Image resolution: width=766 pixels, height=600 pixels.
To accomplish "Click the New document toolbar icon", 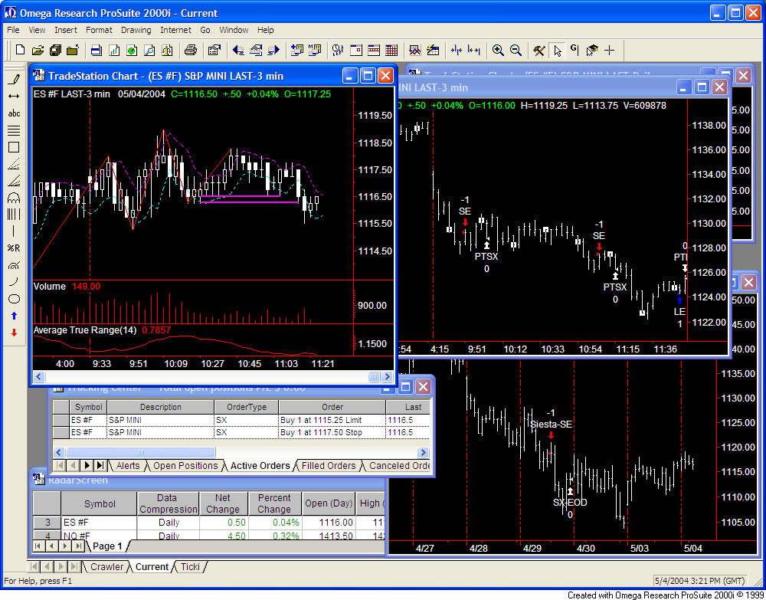I will coord(20,50).
